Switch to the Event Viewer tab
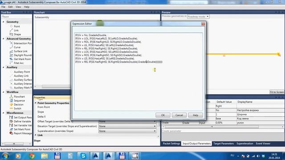This screenshot has height=160, width=285. tap(263, 144)
